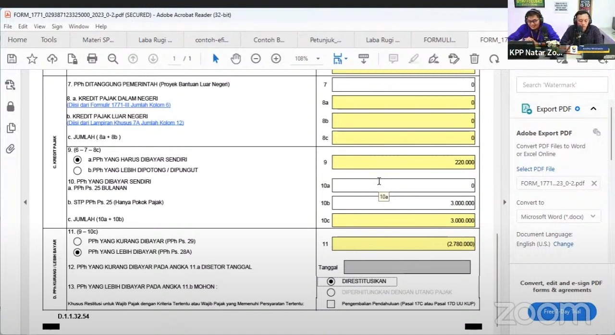Switch to the Materi SP... tab

point(98,40)
